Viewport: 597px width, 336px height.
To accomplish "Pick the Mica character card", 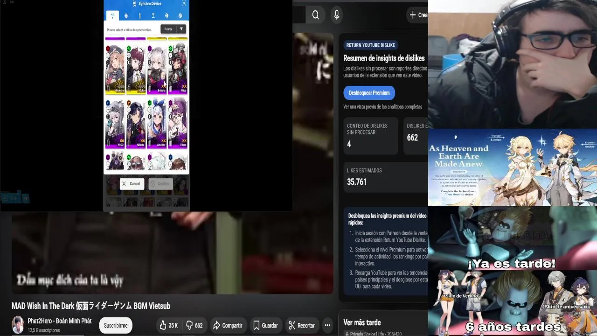I will pos(178,69).
